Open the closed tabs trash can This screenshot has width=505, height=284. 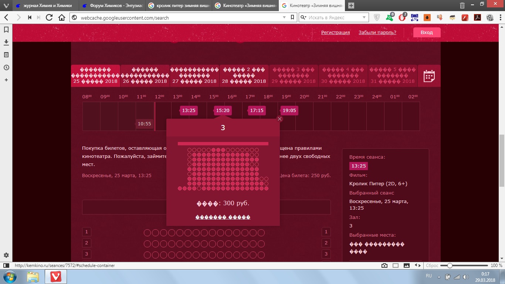[462, 6]
